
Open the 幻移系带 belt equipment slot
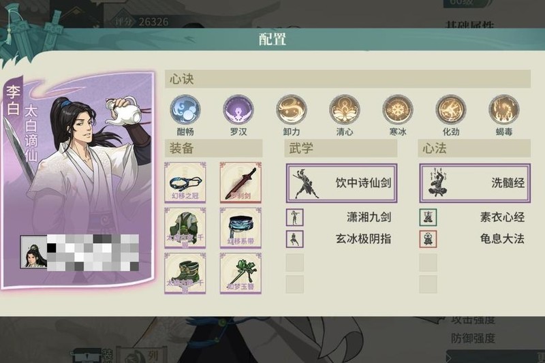[x=240, y=228]
